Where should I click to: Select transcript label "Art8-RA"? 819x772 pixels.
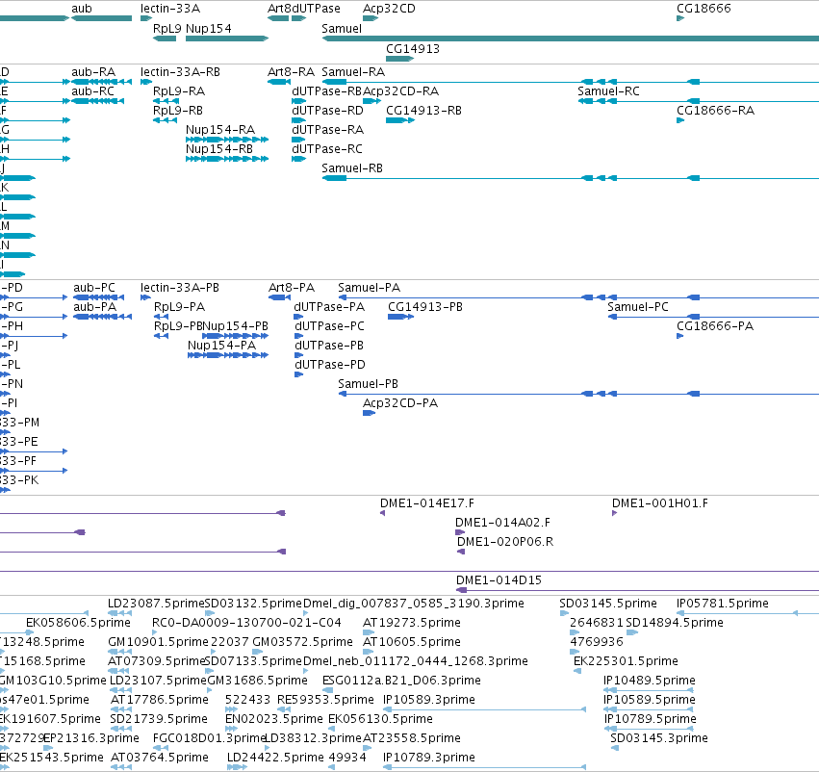(x=291, y=71)
